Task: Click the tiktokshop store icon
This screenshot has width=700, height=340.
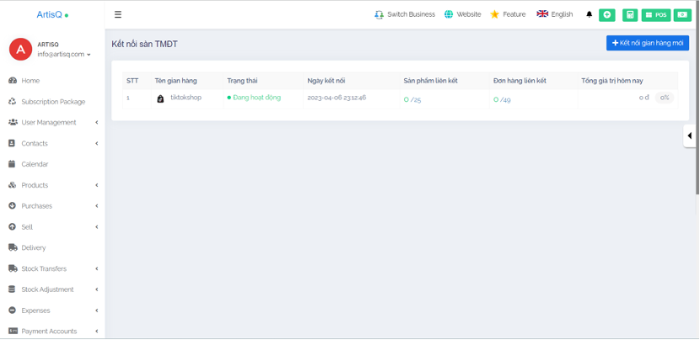Action: click(x=160, y=98)
